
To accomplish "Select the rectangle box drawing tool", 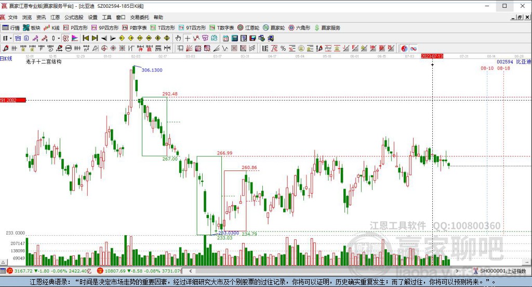I will pos(180,48).
